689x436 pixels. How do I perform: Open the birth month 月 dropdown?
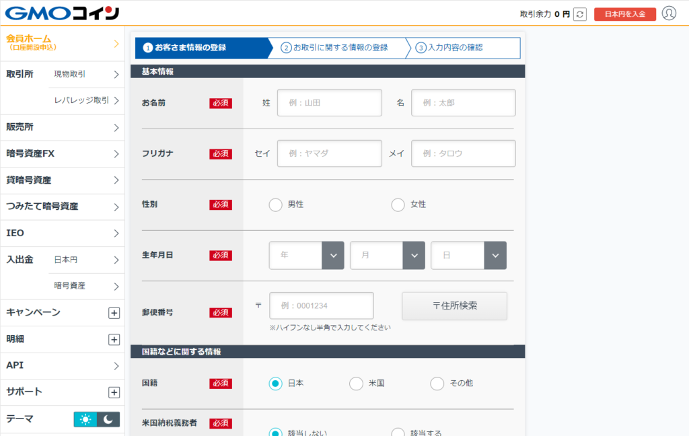[387, 256]
